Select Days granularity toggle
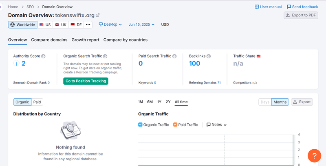 [x=265, y=102]
